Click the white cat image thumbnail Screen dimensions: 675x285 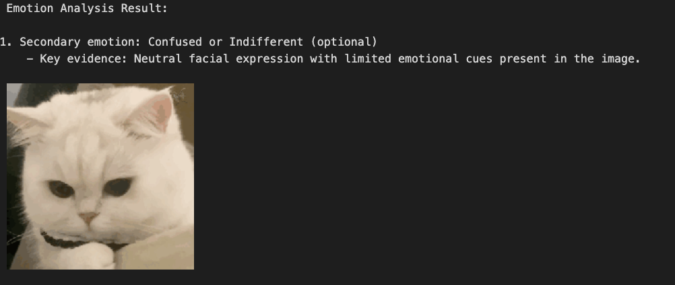pyautogui.click(x=100, y=176)
